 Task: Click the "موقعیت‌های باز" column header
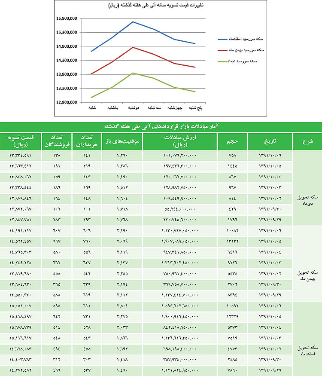point(122,141)
